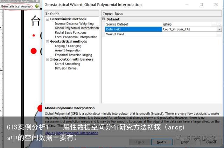Click the Deterministic methods heading
Viewport: 224px width, 148px height.
(68, 19)
